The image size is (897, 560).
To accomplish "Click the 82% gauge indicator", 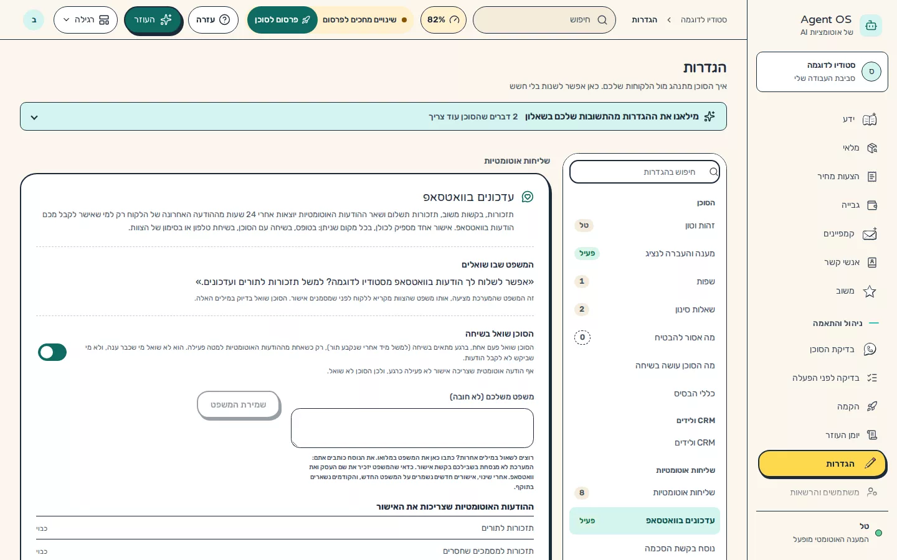I will (x=444, y=20).
